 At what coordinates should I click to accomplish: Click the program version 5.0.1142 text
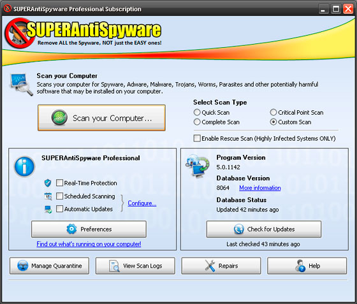click(228, 167)
